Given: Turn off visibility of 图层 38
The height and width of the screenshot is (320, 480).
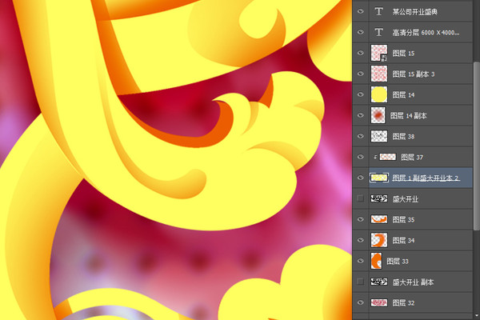Looking at the screenshot, I should [x=361, y=136].
